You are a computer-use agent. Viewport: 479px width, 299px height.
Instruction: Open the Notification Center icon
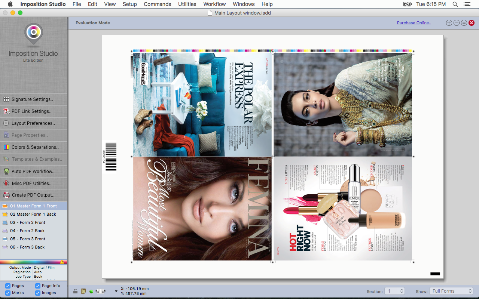[x=467, y=4]
